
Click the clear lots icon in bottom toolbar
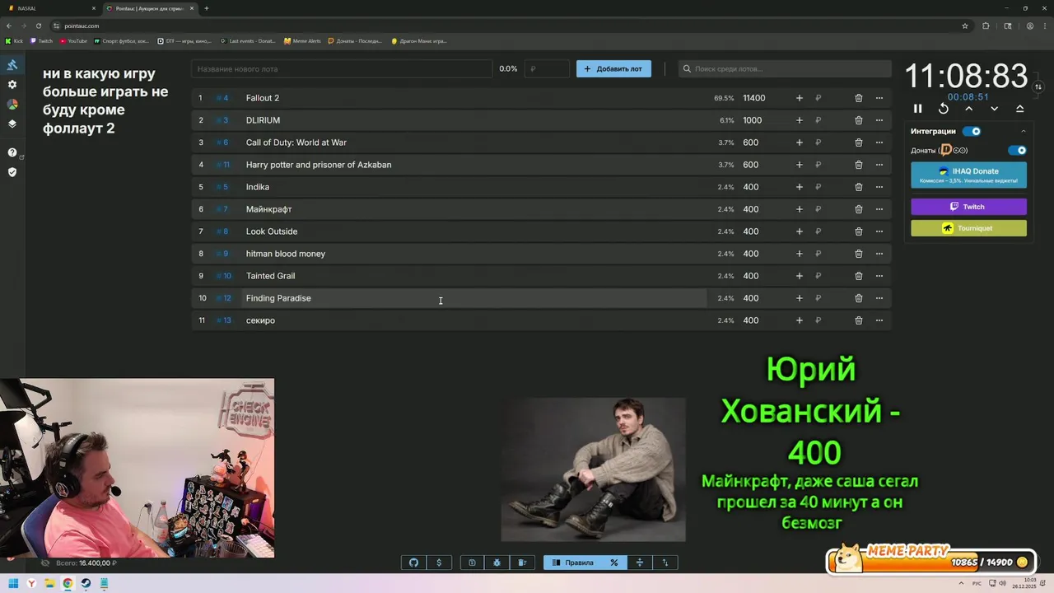click(522, 563)
